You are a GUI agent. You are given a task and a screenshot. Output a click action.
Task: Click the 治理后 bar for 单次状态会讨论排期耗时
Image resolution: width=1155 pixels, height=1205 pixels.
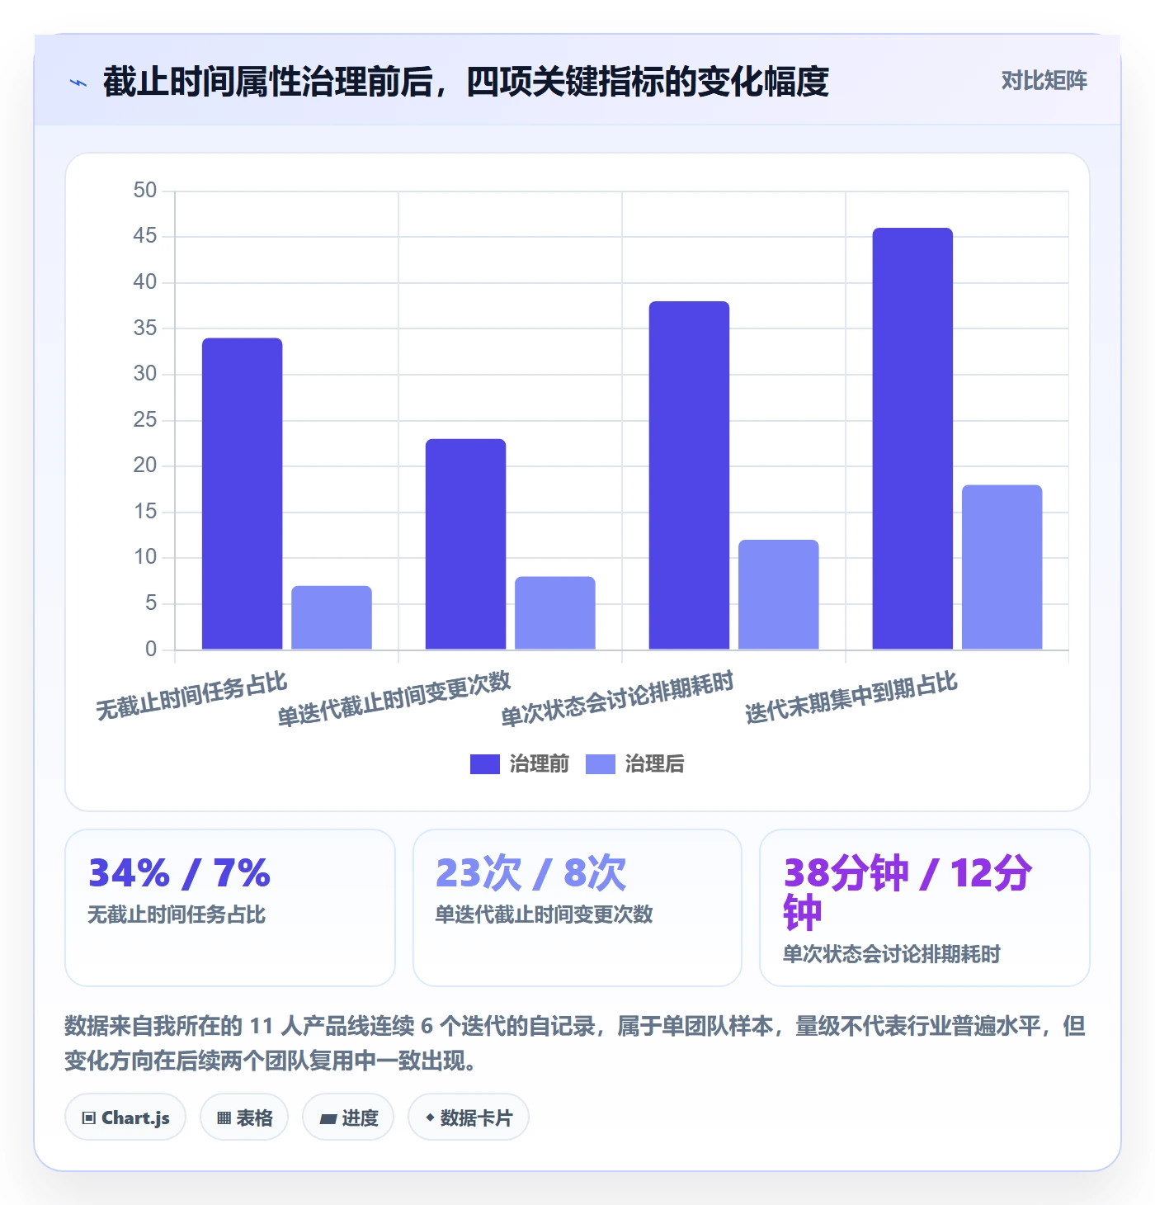[x=779, y=594]
